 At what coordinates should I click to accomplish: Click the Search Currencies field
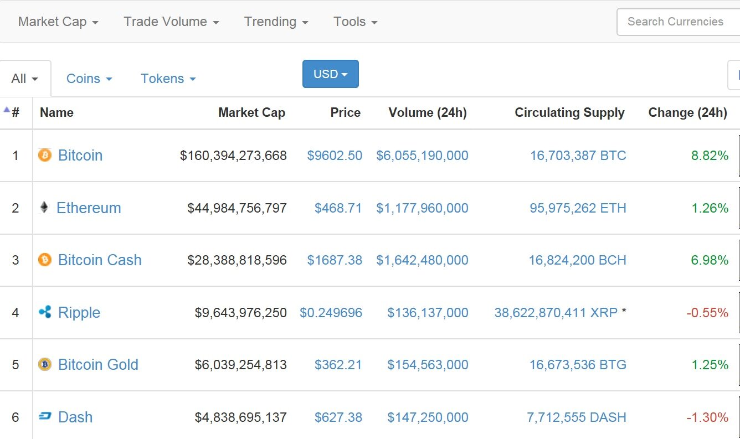[679, 22]
